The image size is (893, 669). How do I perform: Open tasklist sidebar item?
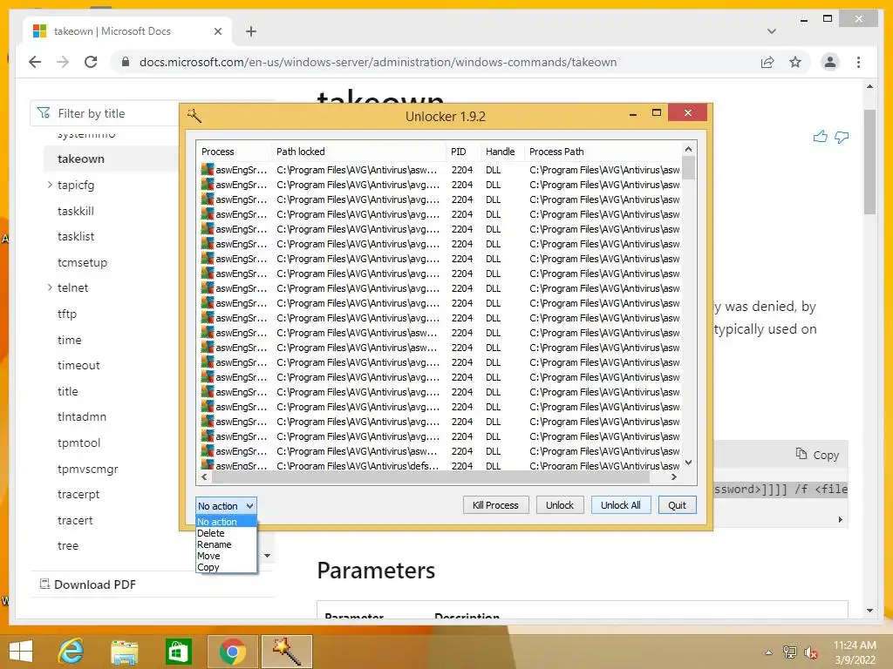pos(76,237)
